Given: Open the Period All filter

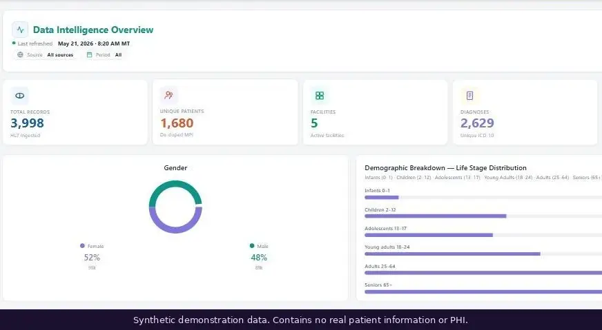Looking at the screenshot, I should [104, 55].
